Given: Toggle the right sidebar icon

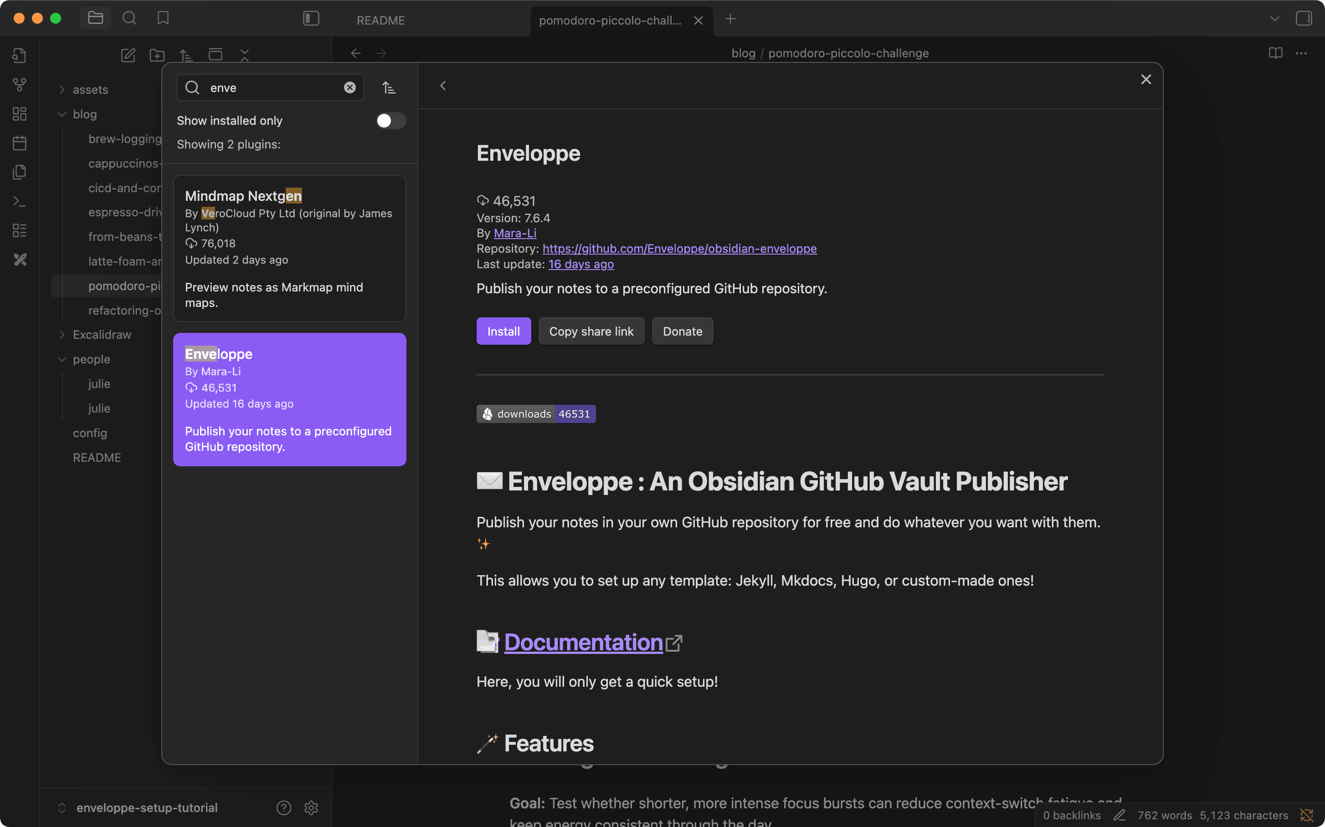Looking at the screenshot, I should pos(1304,19).
